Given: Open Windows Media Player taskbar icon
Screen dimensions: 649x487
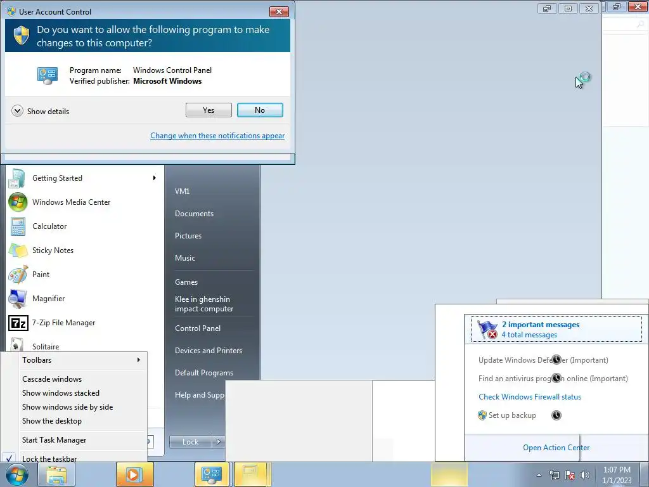Looking at the screenshot, I should point(134,474).
